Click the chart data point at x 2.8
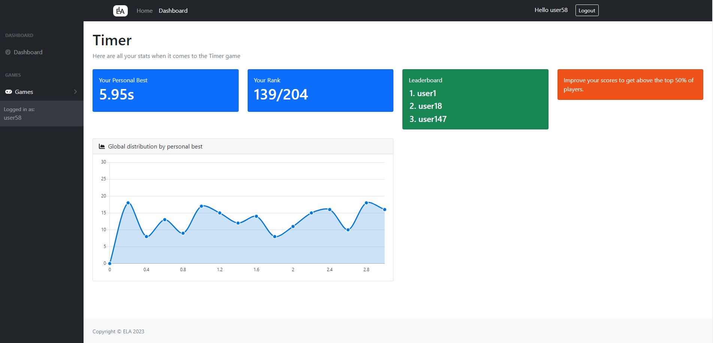 (x=366, y=203)
